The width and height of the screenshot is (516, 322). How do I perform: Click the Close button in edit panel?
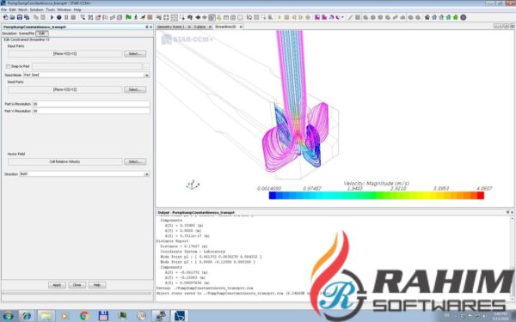tap(77, 285)
